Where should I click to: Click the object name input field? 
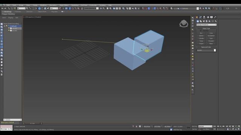click(x=205, y=50)
